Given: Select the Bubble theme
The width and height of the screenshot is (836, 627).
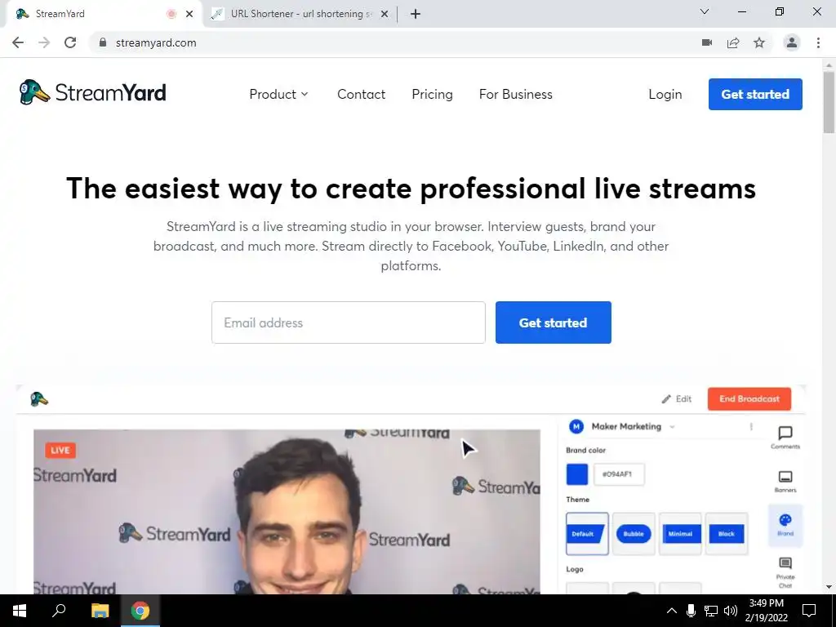Looking at the screenshot, I should pyautogui.click(x=634, y=534).
